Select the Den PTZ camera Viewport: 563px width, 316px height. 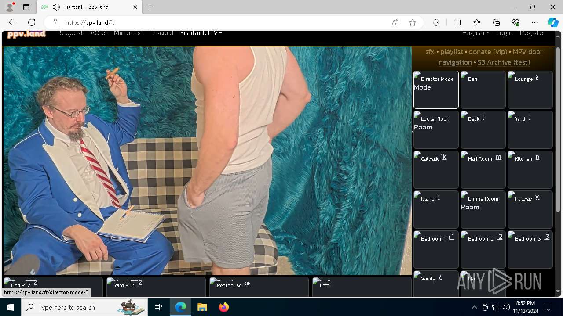53,287
